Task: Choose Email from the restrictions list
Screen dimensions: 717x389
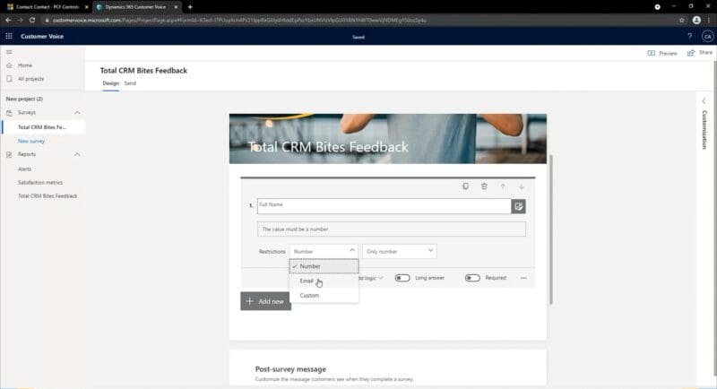Action: [307, 281]
